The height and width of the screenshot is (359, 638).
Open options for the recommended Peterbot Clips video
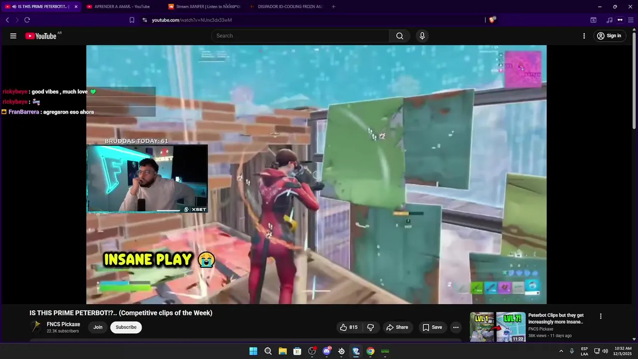[601, 316]
